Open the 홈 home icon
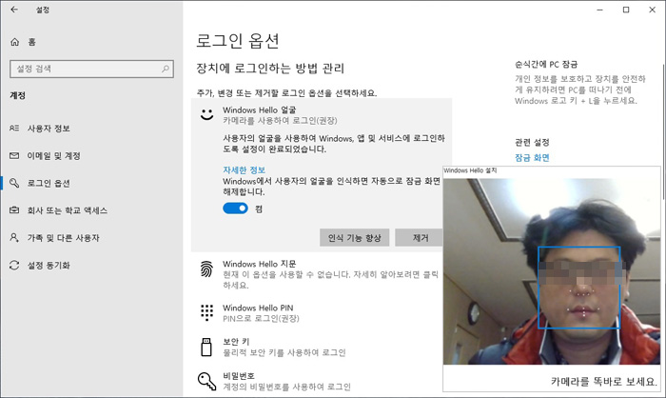Screen dimensions: 666x398 15,42
